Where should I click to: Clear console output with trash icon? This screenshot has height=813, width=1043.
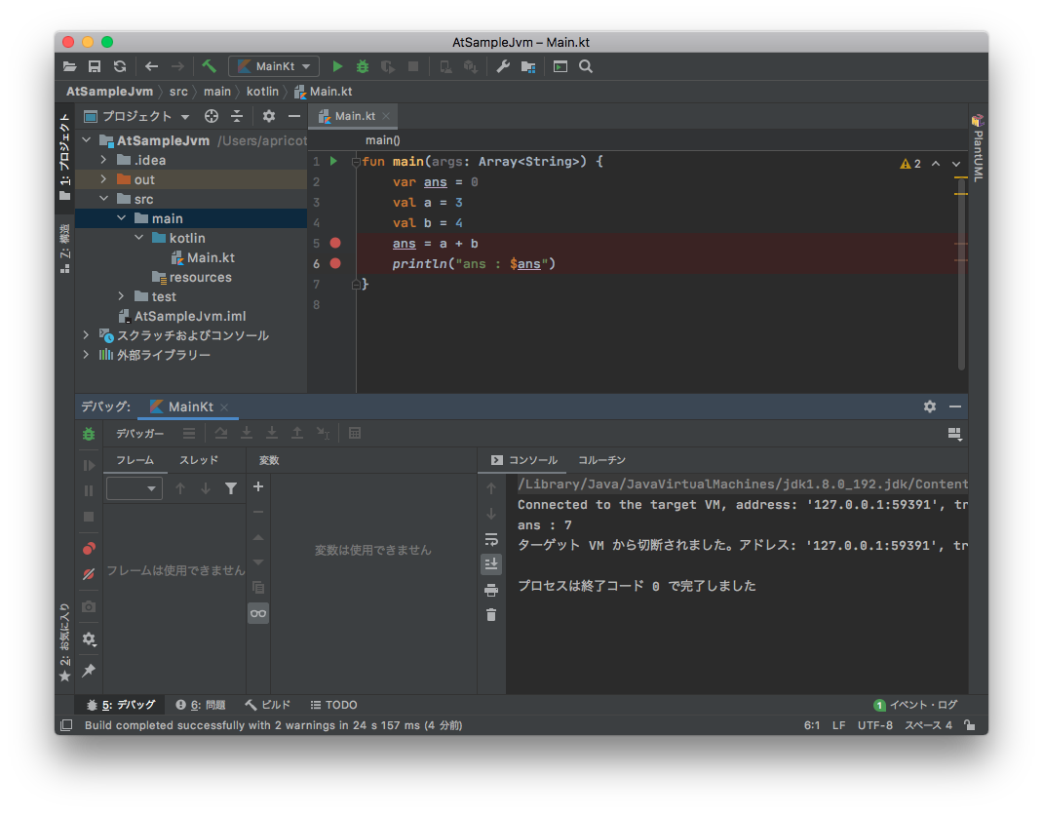click(491, 614)
